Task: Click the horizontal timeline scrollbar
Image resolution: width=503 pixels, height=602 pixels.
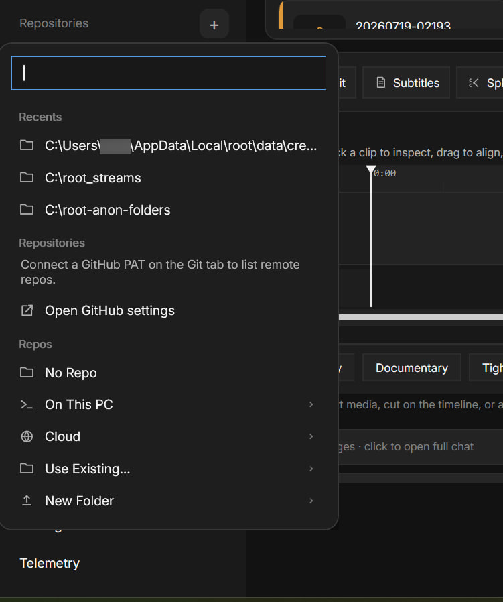Action: (x=421, y=318)
